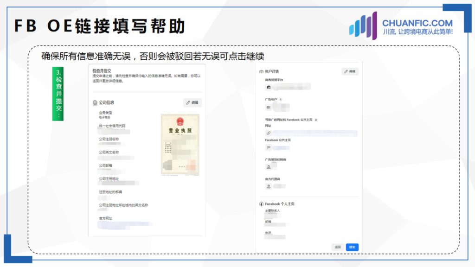Click the 商务管理平台 label
Image resolution: width=475 pixels, height=267 pixels.
click(274, 80)
